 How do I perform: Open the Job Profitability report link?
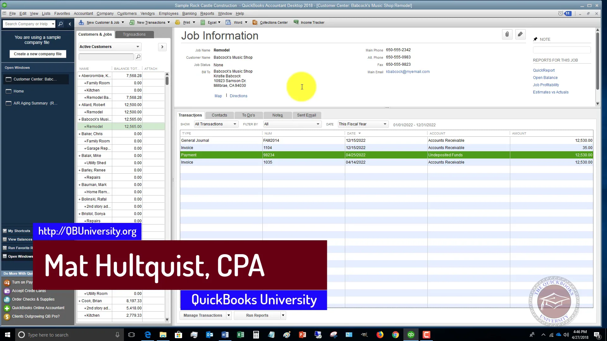546,85
